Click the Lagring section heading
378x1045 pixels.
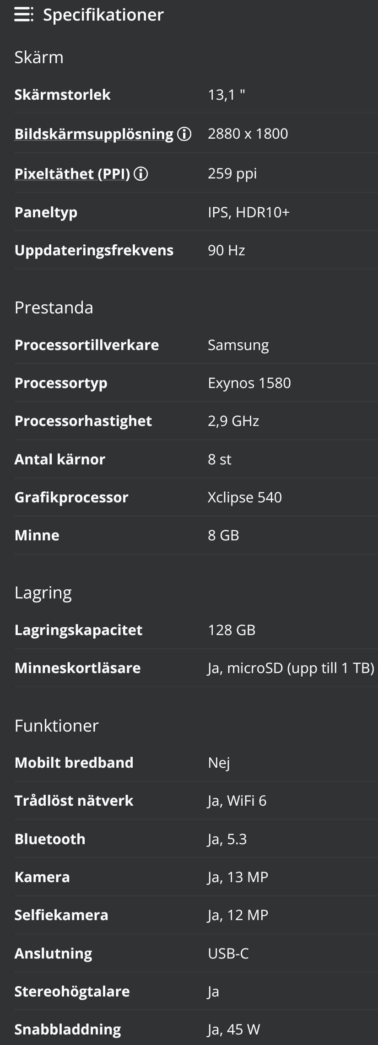pos(43,593)
